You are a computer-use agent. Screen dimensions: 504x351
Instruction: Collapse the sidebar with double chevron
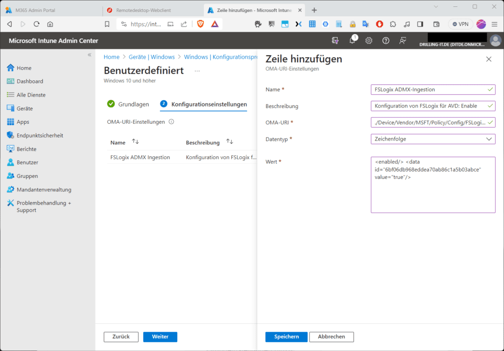click(x=90, y=55)
